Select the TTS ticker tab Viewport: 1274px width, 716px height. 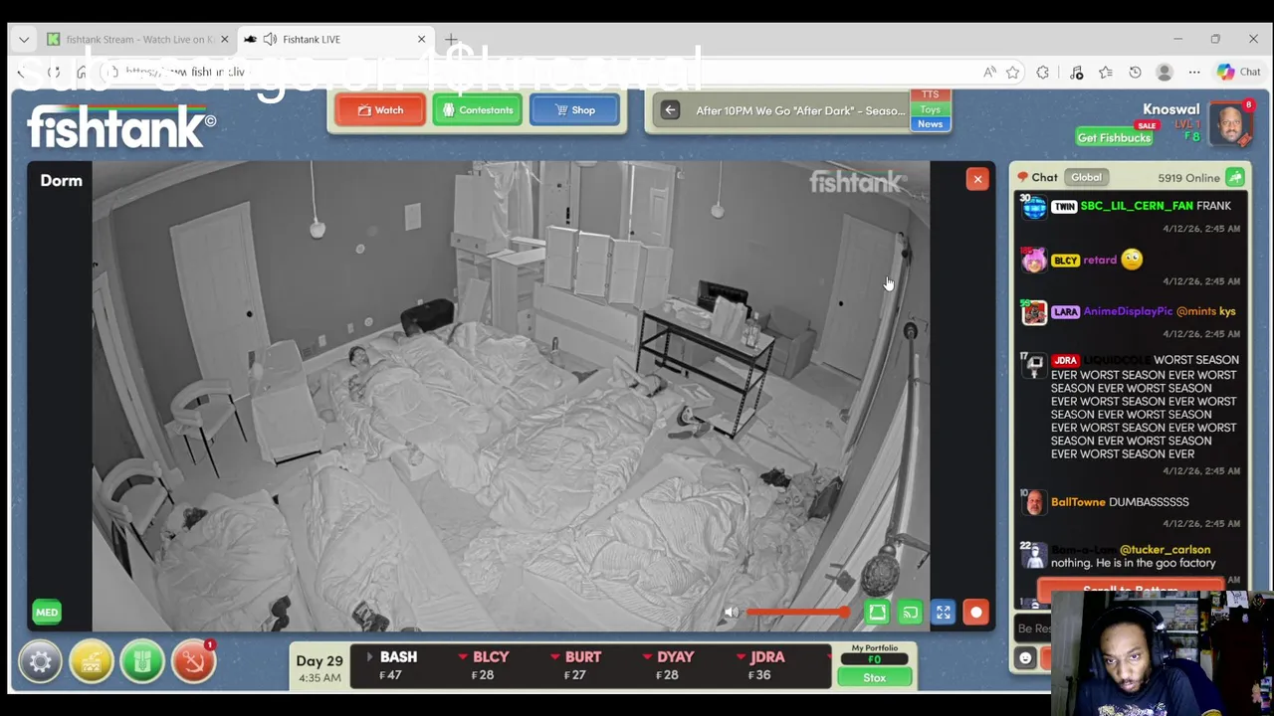click(930, 94)
